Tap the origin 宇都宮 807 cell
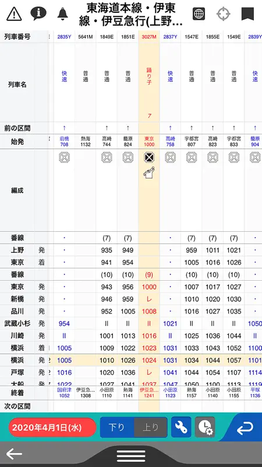The height and width of the screenshot is (467, 262). 192,141
